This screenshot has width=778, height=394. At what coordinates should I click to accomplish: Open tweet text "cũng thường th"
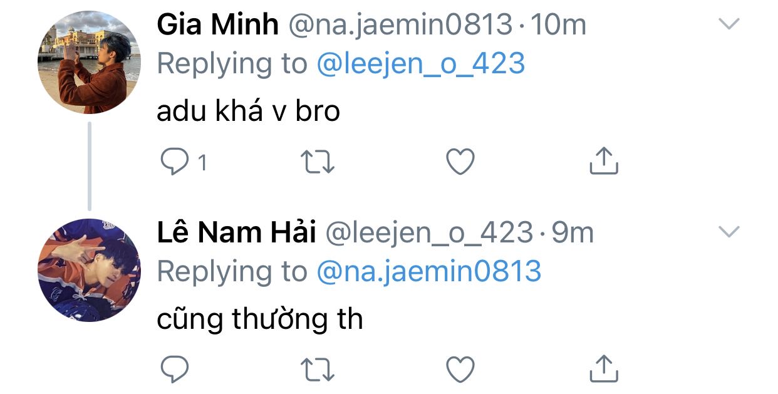coord(259,319)
